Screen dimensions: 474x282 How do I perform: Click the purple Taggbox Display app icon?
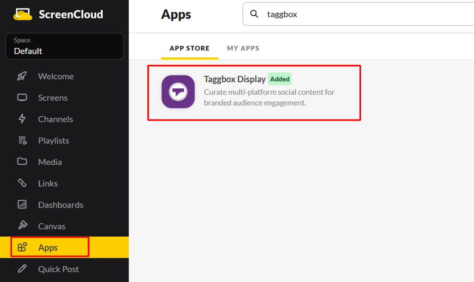coord(178,92)
